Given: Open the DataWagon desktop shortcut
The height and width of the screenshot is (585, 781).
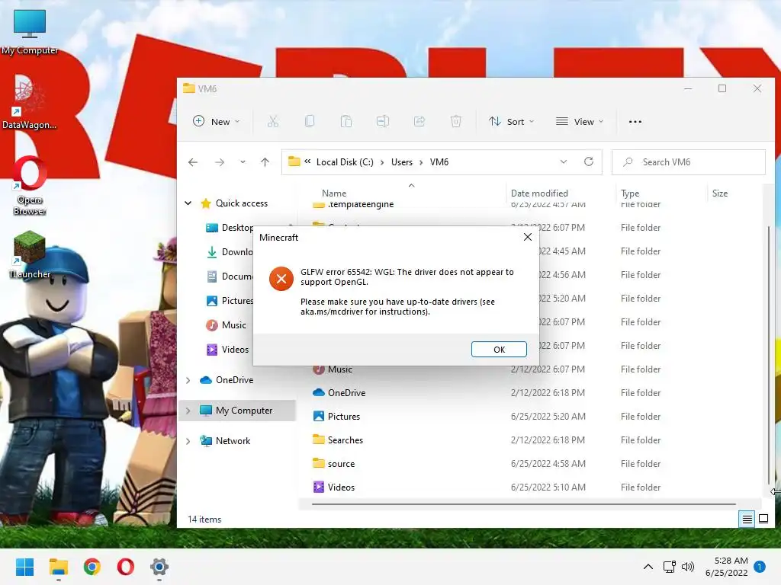Looking at the screenshot, I should click(x=30, y=102).
